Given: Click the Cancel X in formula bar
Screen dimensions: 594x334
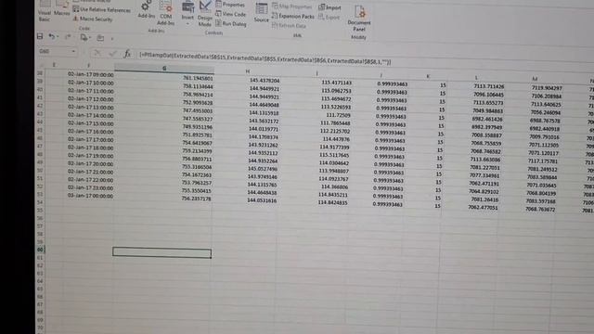Looking at the screenshot, I should (x=97, y=53).
